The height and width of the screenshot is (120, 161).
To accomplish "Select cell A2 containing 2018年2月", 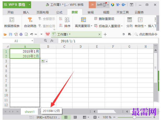I will click(x=25, y=56).
